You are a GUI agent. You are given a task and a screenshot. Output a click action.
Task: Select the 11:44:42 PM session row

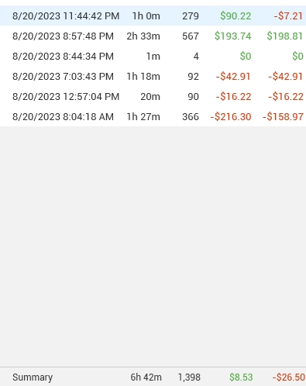[x=153, y=16]
